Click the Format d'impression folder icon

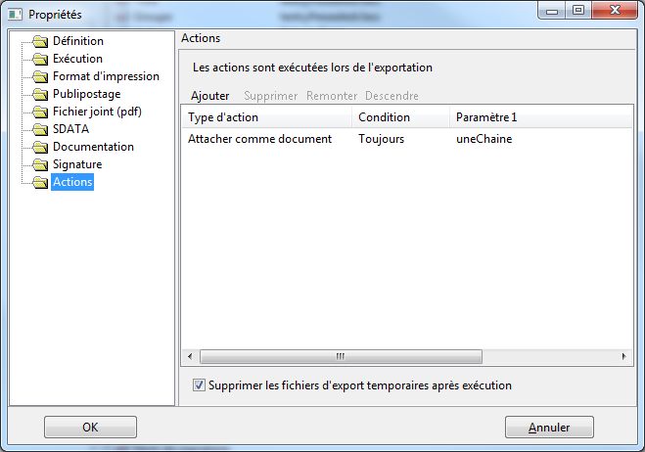tap(40, 76)
